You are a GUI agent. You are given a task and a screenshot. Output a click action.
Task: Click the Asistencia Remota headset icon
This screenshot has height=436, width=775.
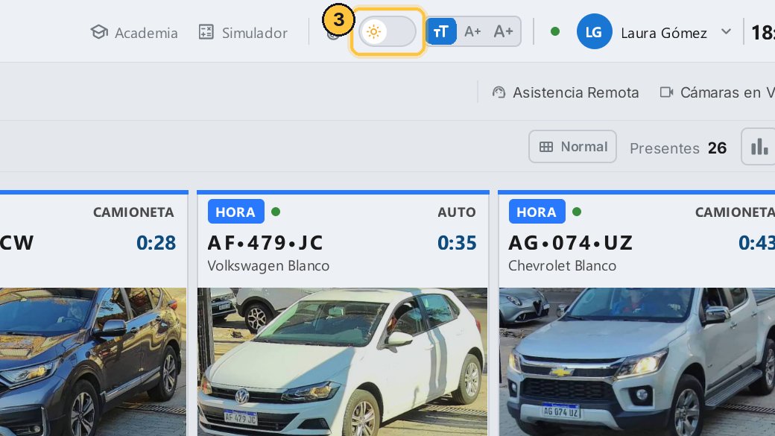pyautogui.click(x=499, y=92)
